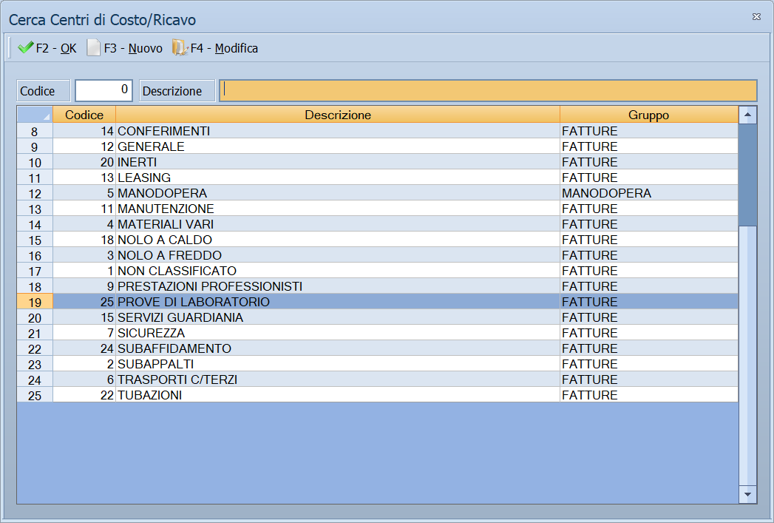Click the F3 - Nuovo blank page icon

93,48
